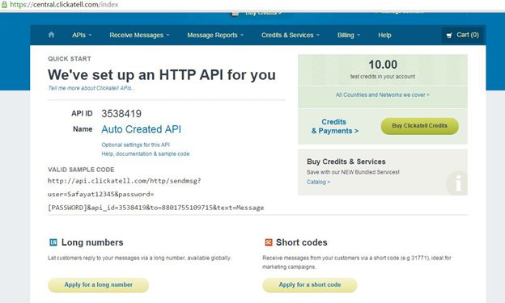Click Apply for a long number
The image size is (505, 303).
(x=98, y=285)
